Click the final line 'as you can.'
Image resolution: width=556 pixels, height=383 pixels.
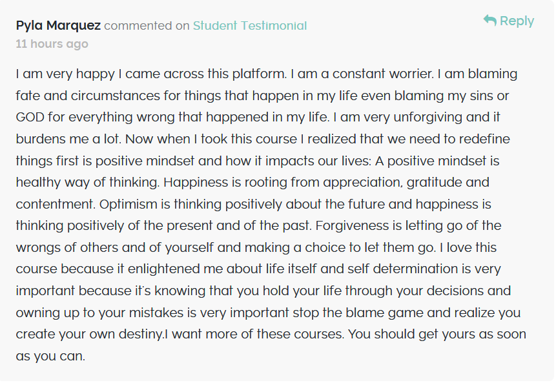[51, 356]
